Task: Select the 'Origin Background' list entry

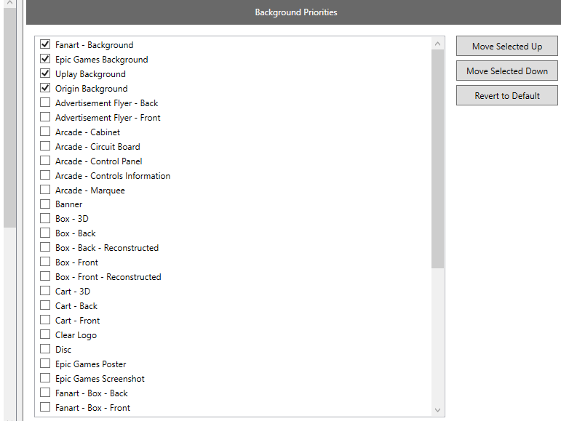Action: [x=91, y=89]
